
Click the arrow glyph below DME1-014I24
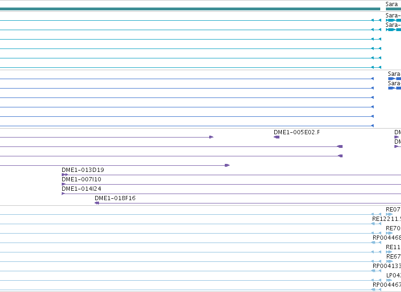[x=63, y=194]
